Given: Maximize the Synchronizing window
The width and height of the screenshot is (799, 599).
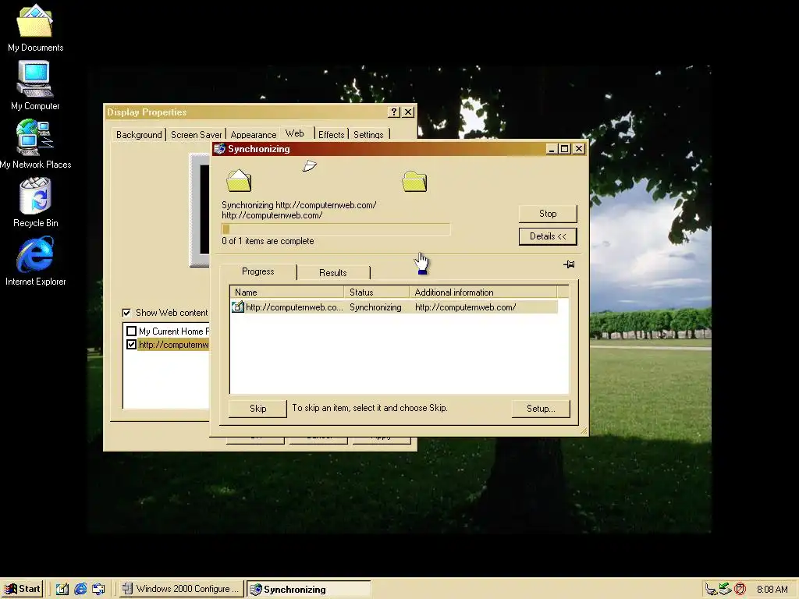Looking at the screenshot, I should coord(565,149).
